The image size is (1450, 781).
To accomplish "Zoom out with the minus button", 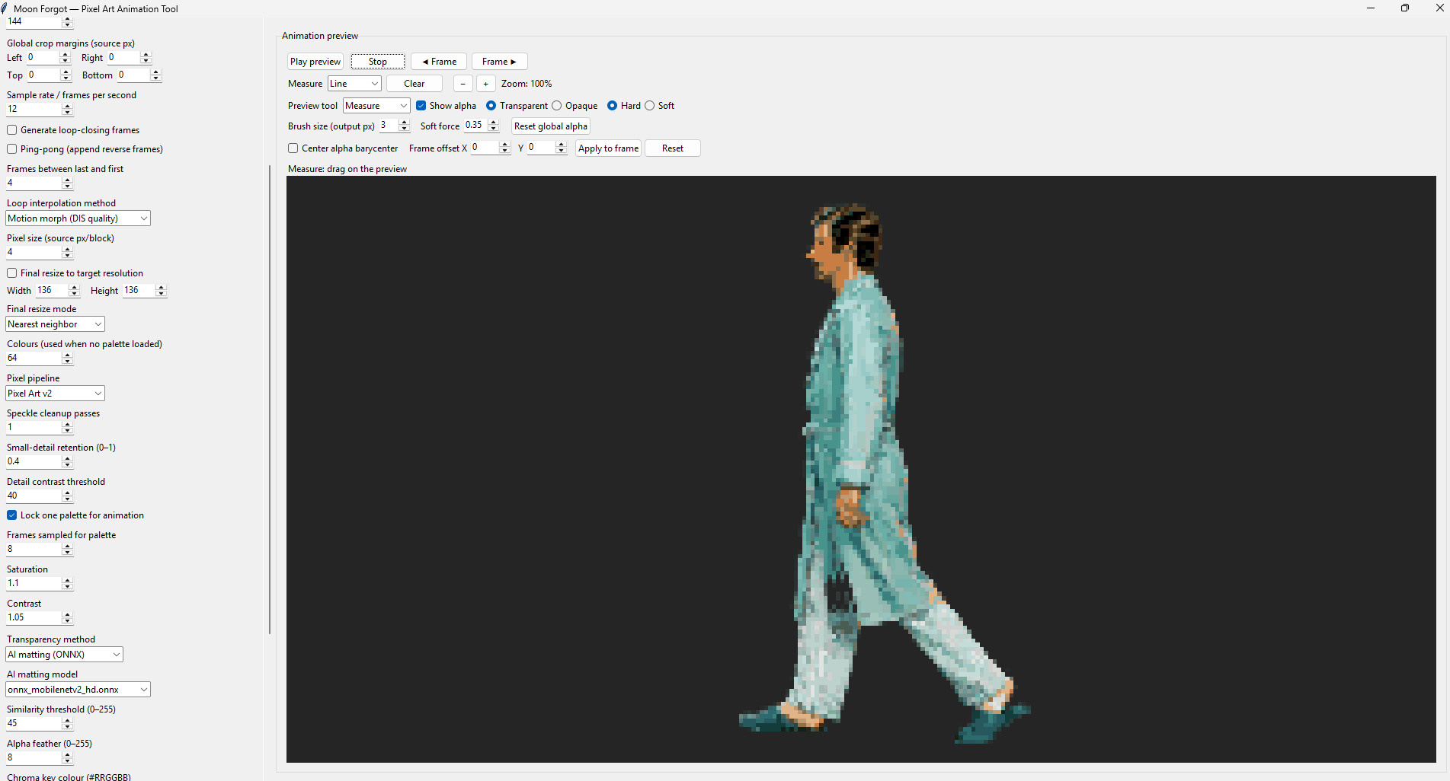I will coord(463,84).
